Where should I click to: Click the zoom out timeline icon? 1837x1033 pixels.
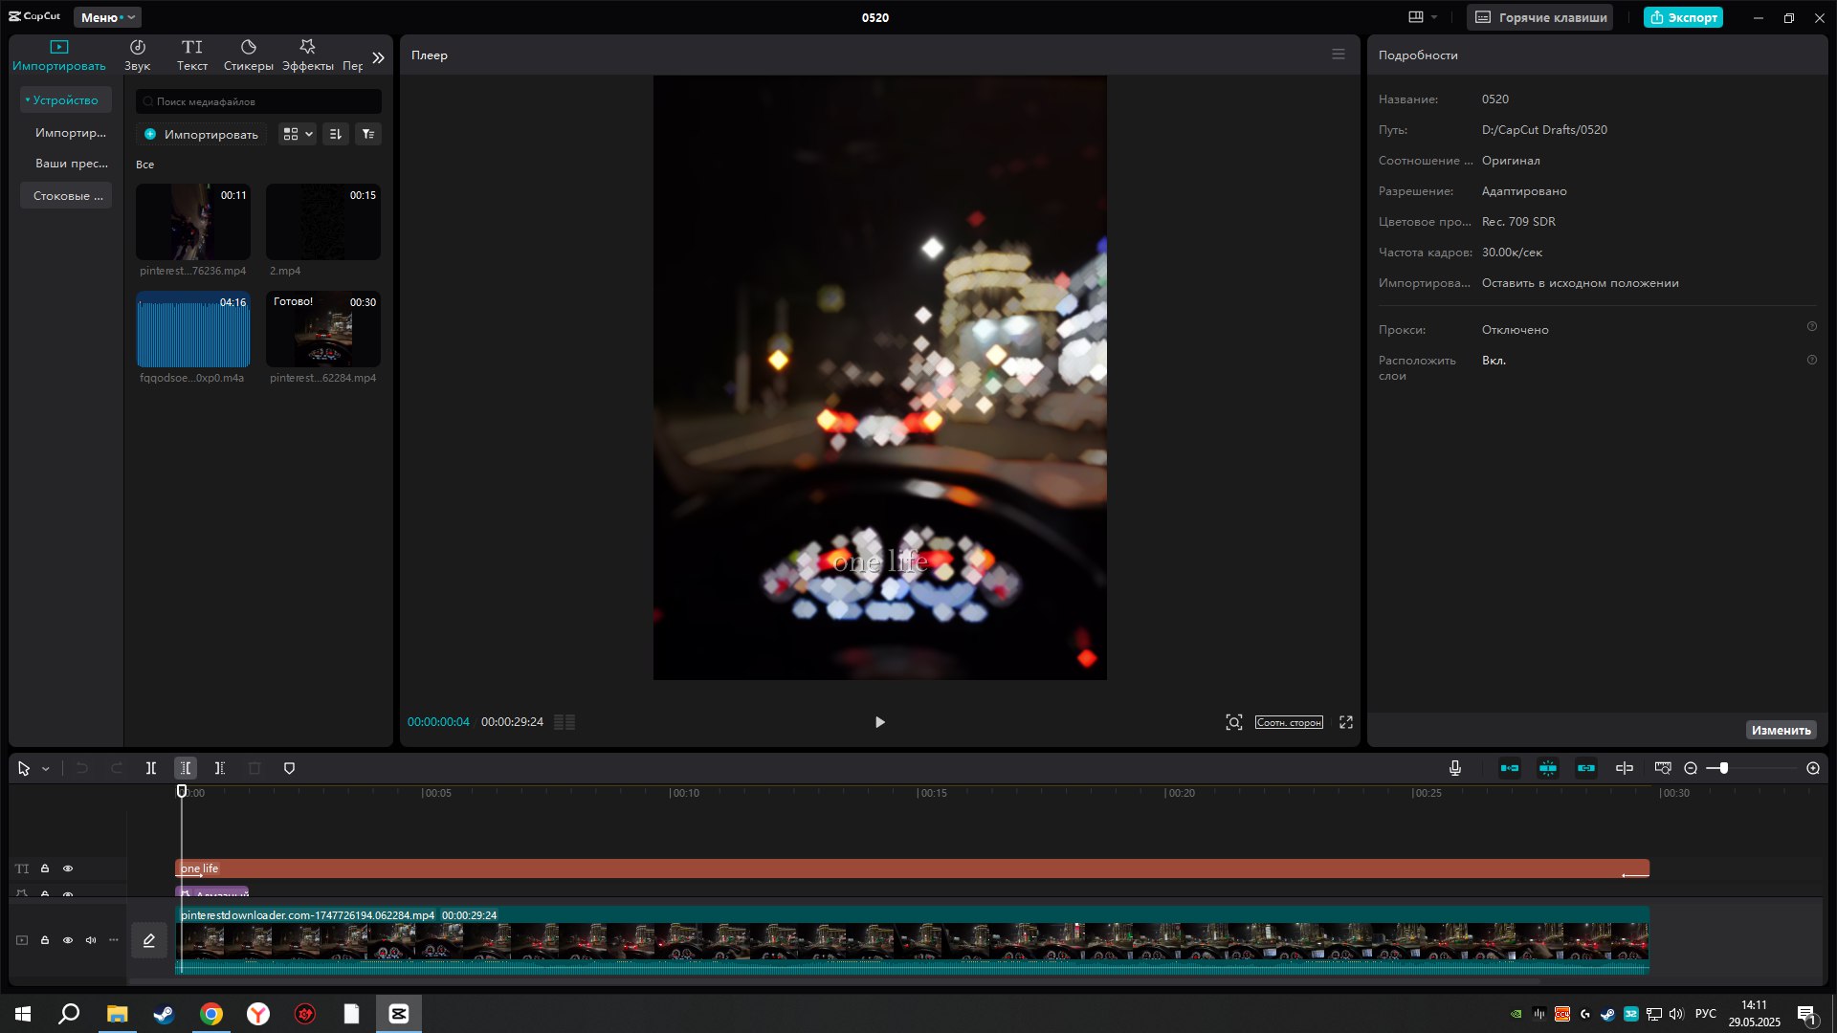pos(1691,768)
